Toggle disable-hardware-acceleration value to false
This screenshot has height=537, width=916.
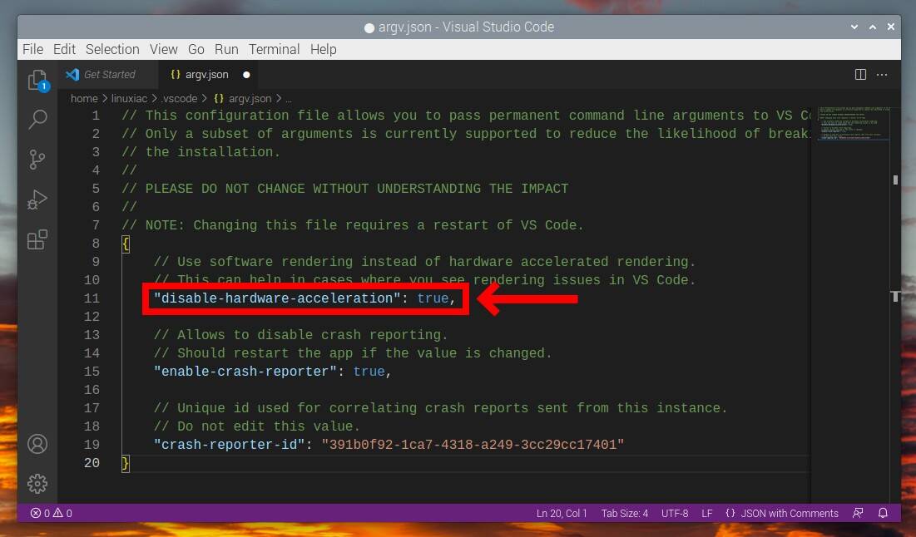point(433,298)
